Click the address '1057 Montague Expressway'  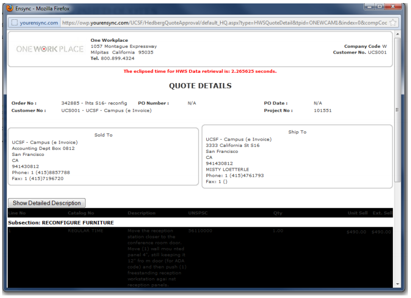pyautogui.click(x=124, y=46)
